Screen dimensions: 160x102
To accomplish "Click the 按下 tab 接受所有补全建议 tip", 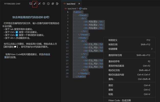I will coord(18,29).
